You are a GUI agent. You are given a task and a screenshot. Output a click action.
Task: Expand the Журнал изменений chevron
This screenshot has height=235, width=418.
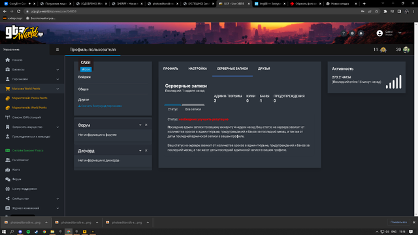(x=57, y=208)
